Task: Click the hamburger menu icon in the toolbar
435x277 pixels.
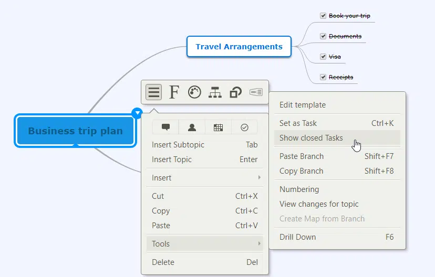Action: point(153,92)
